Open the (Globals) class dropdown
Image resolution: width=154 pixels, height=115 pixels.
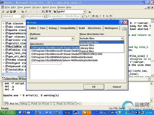22,16
